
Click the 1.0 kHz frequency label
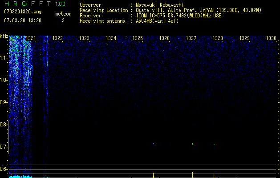click(4, 80)
